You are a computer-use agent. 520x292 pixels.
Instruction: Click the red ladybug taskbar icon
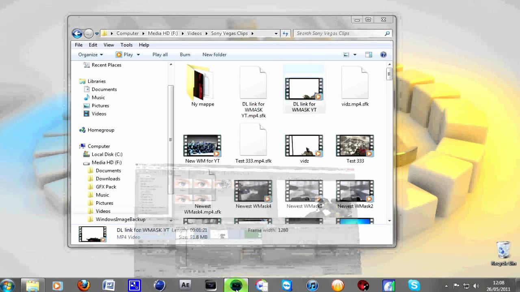pos(363,286)
